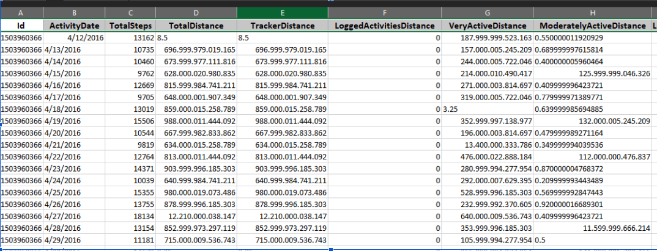The image size is (657, 251).
Task: Select column C header
Action: 130,13
